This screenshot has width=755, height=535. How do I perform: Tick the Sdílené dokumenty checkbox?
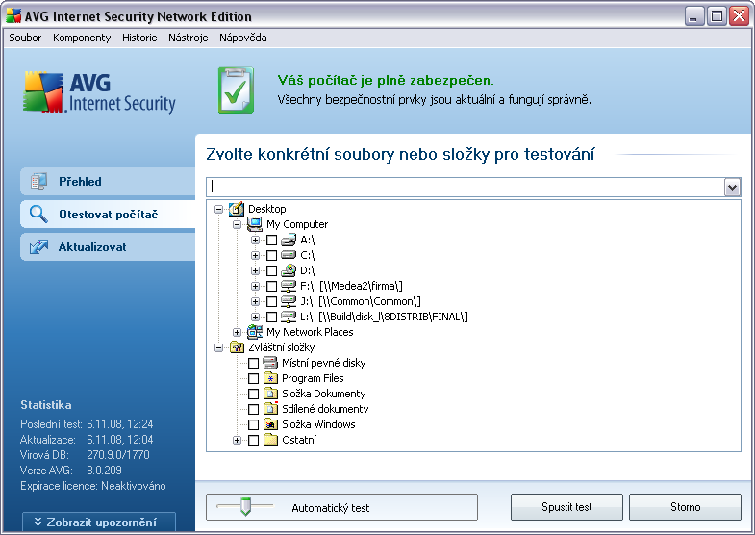pos(253,409)
